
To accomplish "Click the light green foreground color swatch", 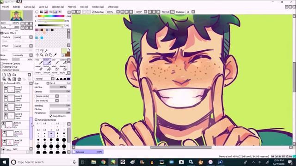I will pos(64,51).
